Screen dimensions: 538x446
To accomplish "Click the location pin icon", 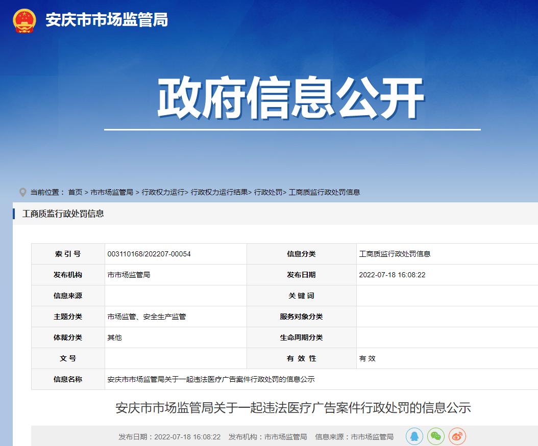I will pyautogui.click(x=22, y=193).
